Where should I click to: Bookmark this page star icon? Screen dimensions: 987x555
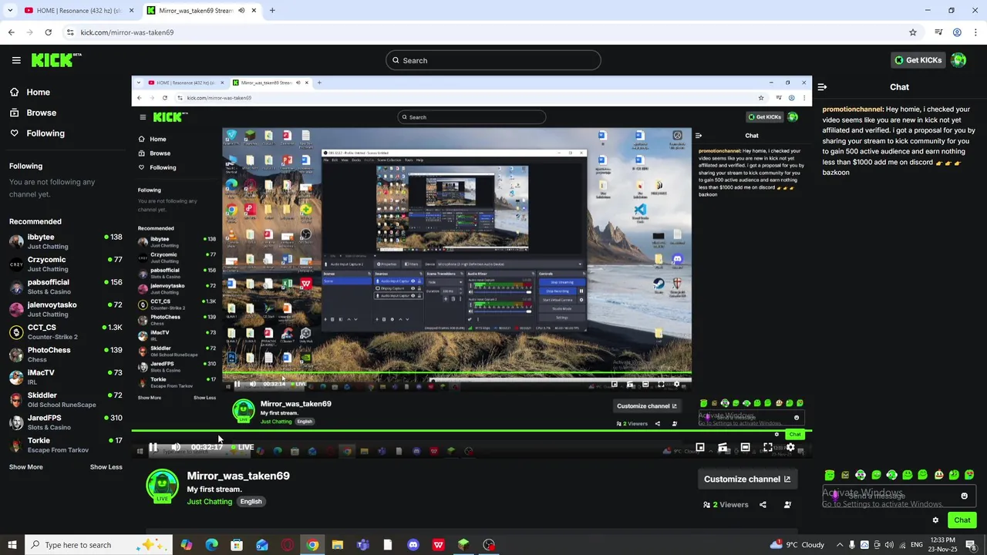coord(913,32)
